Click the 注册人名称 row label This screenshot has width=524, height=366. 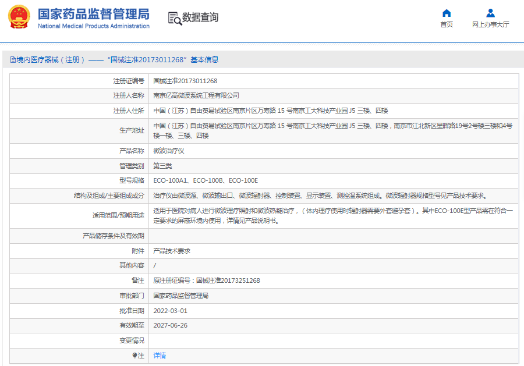pyautogui.click(x=129, y=95)
